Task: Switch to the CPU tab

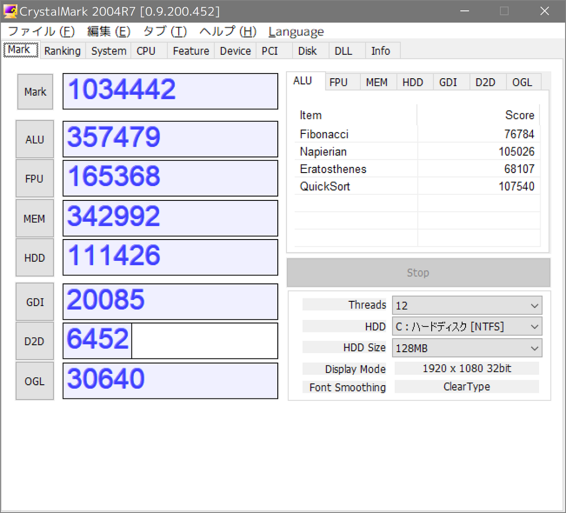Action: click(x=149, y=51)
